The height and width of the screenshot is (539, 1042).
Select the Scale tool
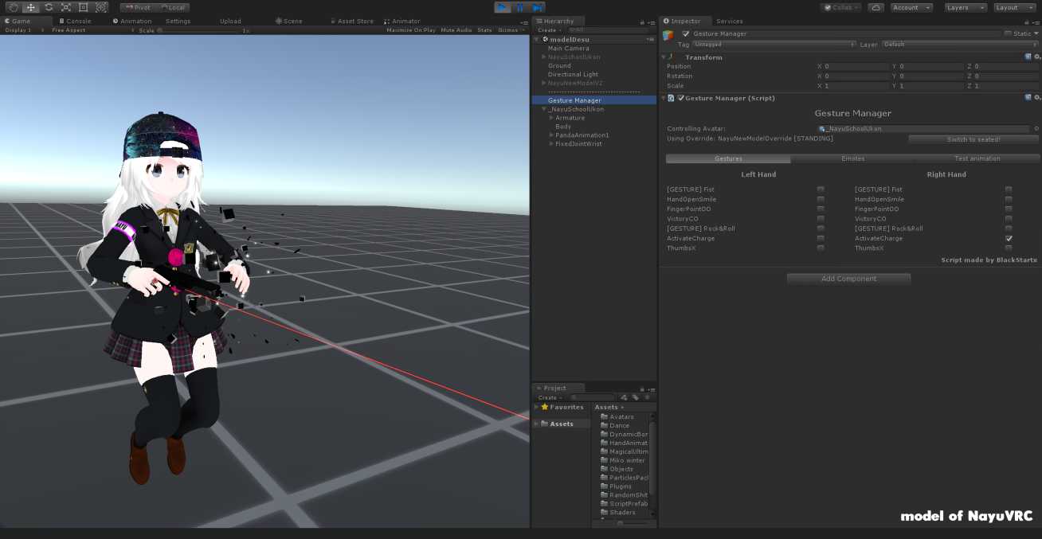point(65,6)
